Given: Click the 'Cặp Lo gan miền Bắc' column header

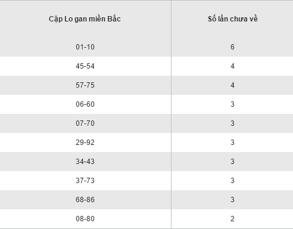Looking at the screenshot, I should 85,19.
